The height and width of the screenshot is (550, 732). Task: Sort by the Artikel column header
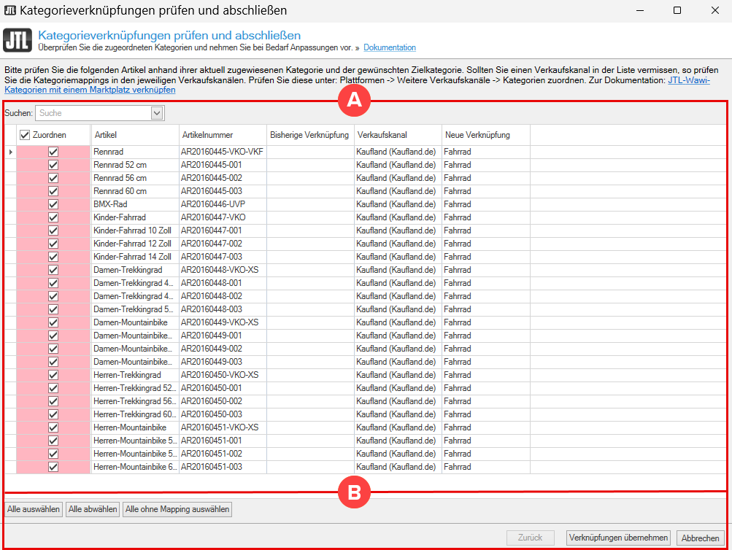coord(134,135)
